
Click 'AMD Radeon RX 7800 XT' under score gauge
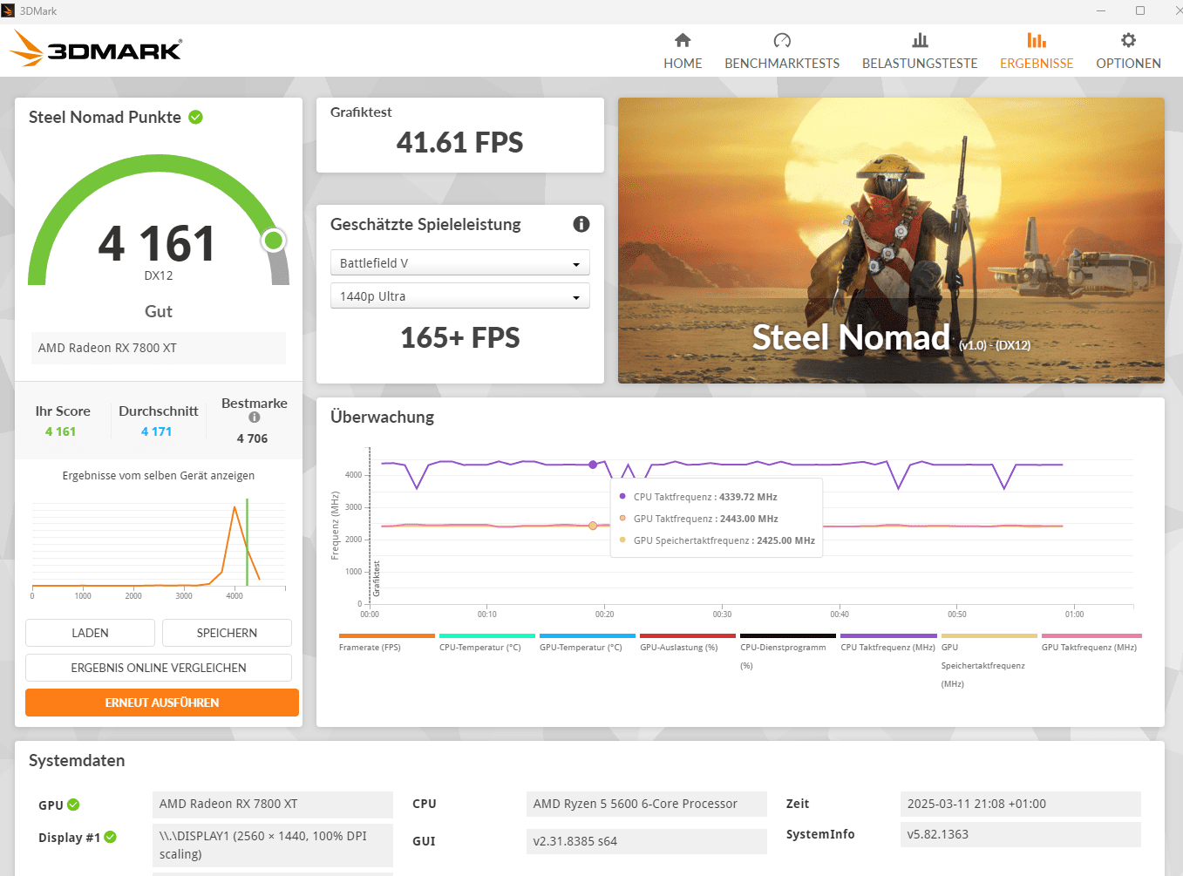point(159,348)
